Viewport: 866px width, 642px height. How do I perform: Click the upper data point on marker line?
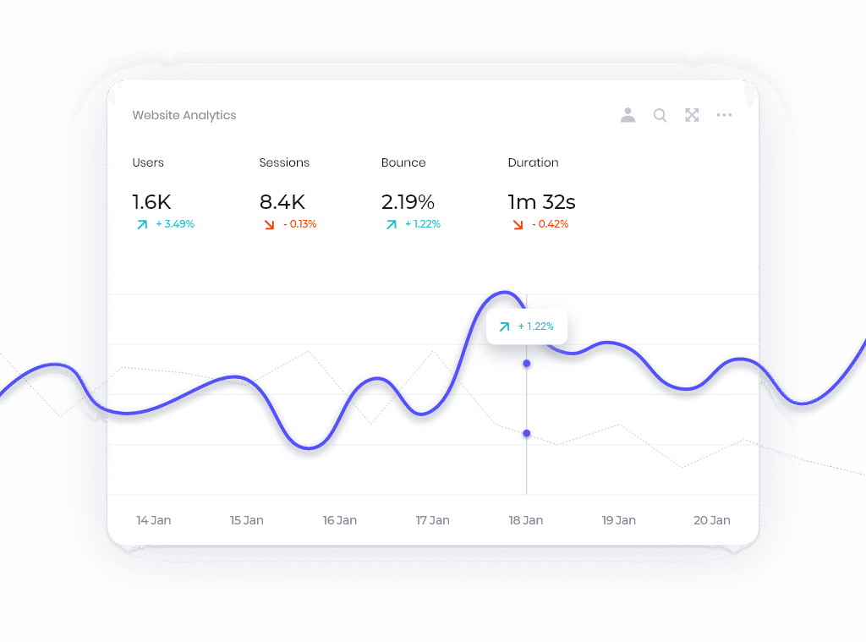pos(527,363)
